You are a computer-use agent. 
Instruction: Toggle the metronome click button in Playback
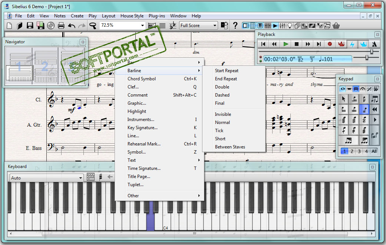[x=375, y=44]
